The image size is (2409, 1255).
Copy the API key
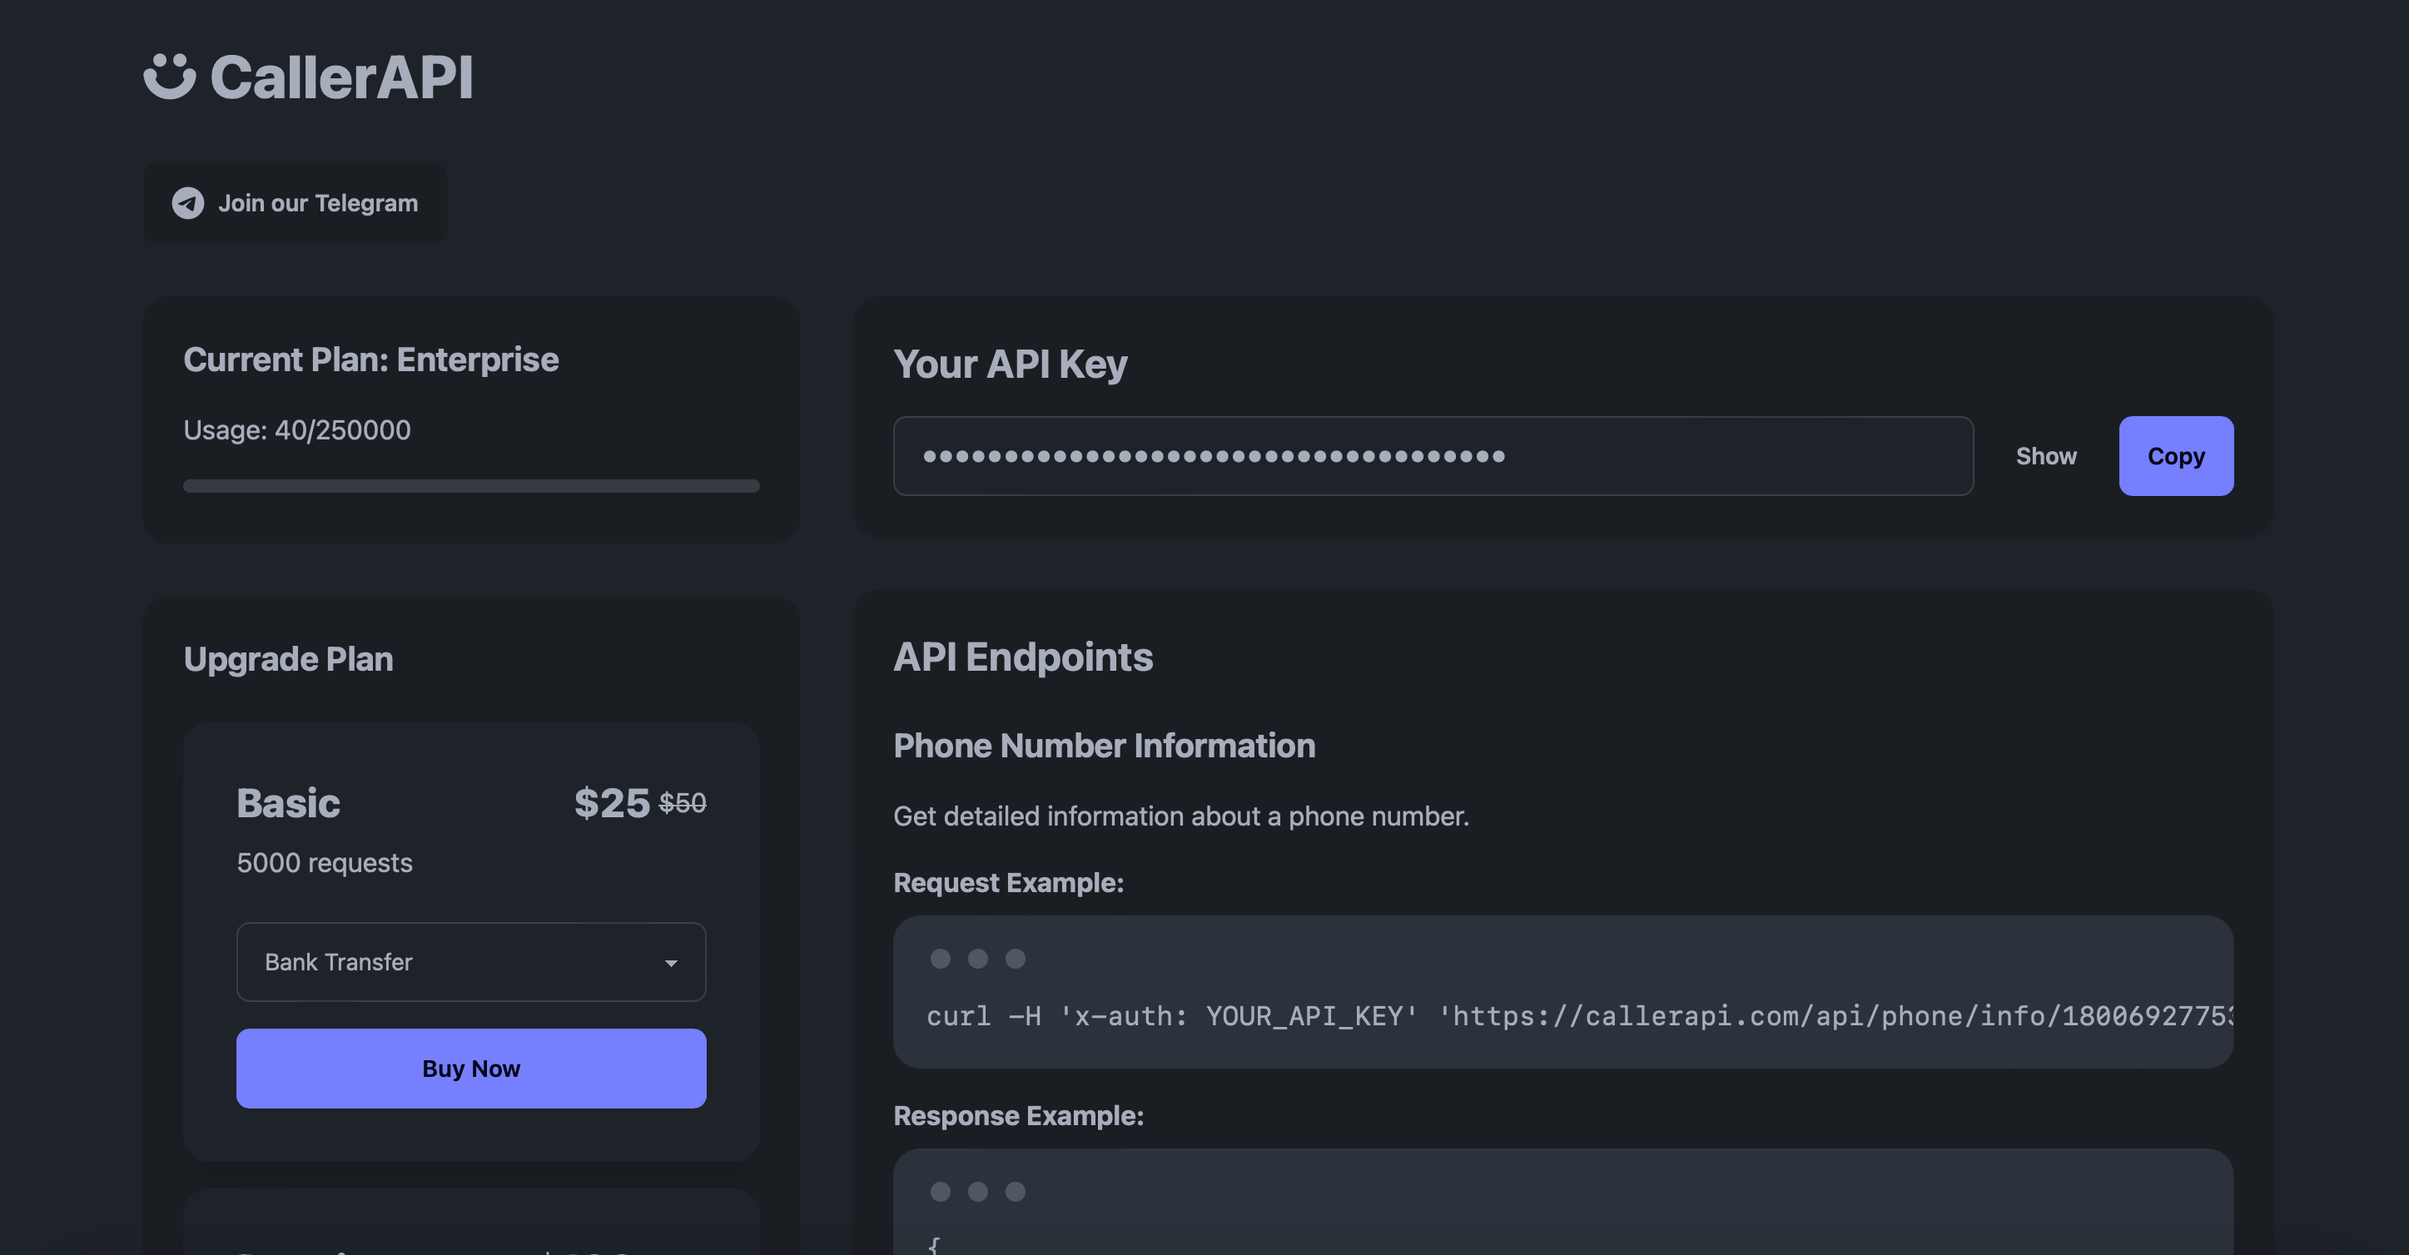(x=2175, y=455)
